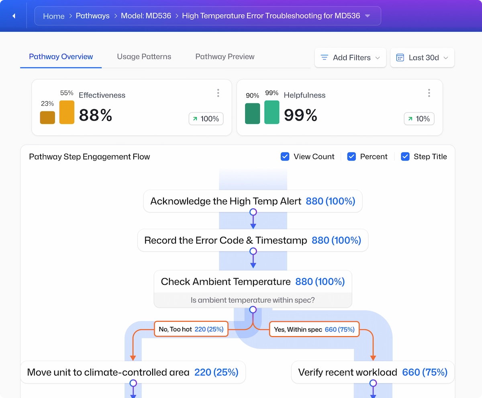Screen dimensions: 482x398
Task: Switch to the Usage Patterns tab
Action: click(144, 57)
